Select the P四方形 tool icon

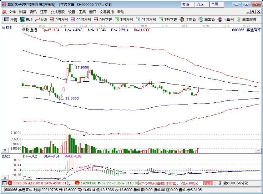pos(52,19)
